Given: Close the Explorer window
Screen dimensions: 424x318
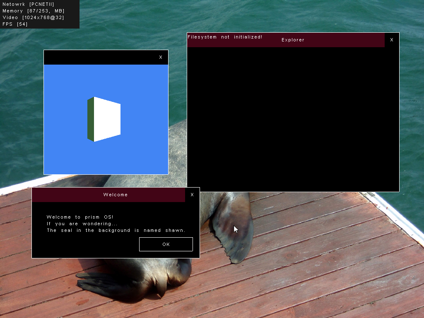Looking at the screenshot, I should [391, 40].
